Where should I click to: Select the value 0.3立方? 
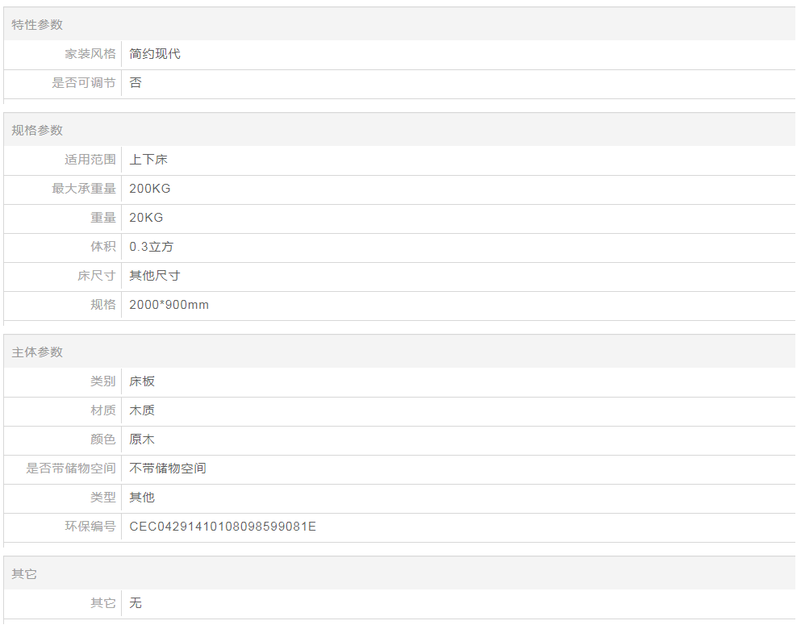point(151,247)
